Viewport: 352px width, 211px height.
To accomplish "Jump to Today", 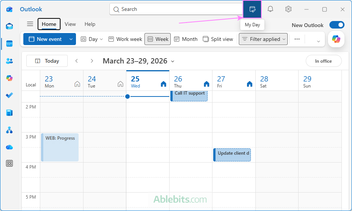I will pos(47,61).
